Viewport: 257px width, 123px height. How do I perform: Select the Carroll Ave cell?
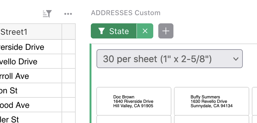click(x=31, y=76)
